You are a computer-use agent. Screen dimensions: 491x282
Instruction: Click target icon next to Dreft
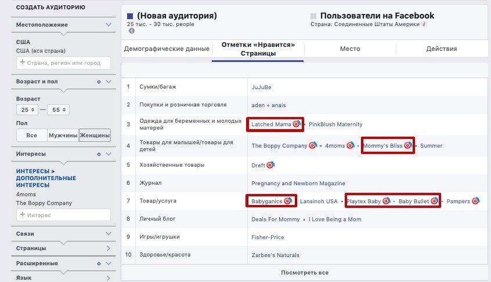(x=270, y=165)
